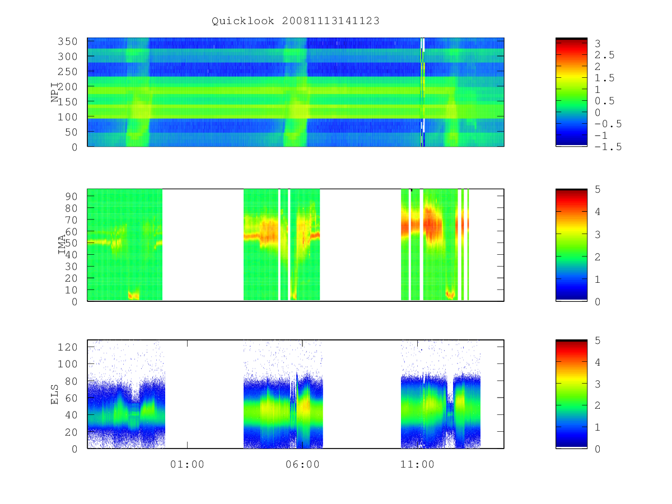672x504 pixels.
Task: Click inside the IMA spectrogram panel
Action: 296,245
